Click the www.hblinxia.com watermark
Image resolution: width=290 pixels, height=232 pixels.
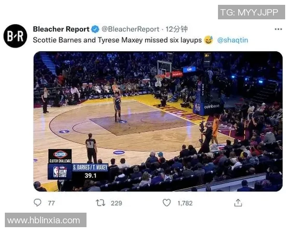point(45,220)
